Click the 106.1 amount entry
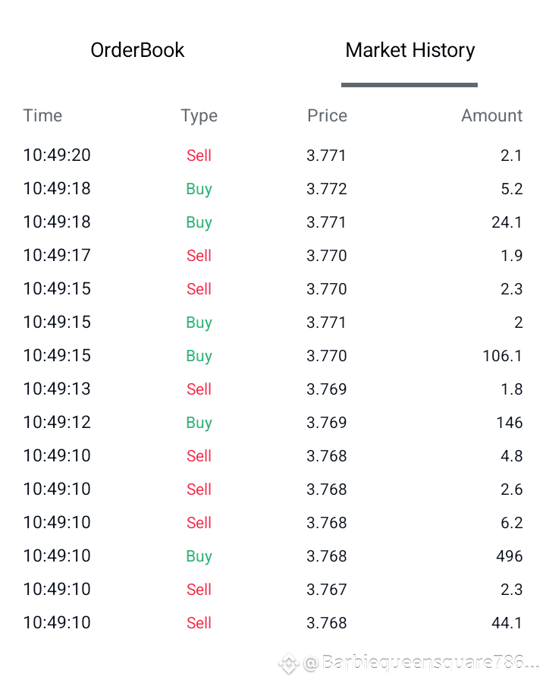 [502, 355]
